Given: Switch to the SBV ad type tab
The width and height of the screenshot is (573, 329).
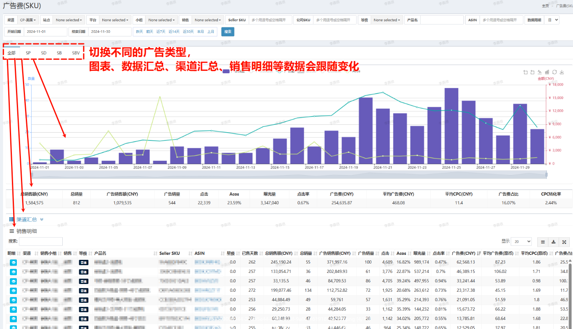Looking at the screenshot, I should 76,53.
